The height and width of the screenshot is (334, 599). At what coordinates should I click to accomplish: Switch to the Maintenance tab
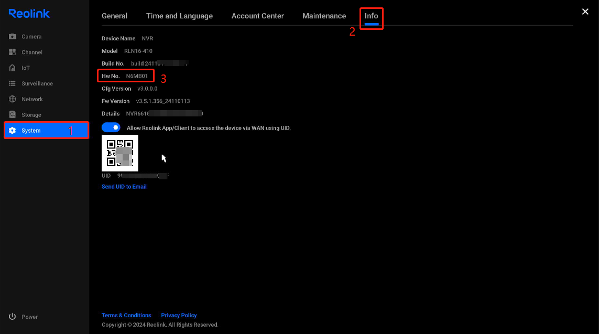pos(324,16)
